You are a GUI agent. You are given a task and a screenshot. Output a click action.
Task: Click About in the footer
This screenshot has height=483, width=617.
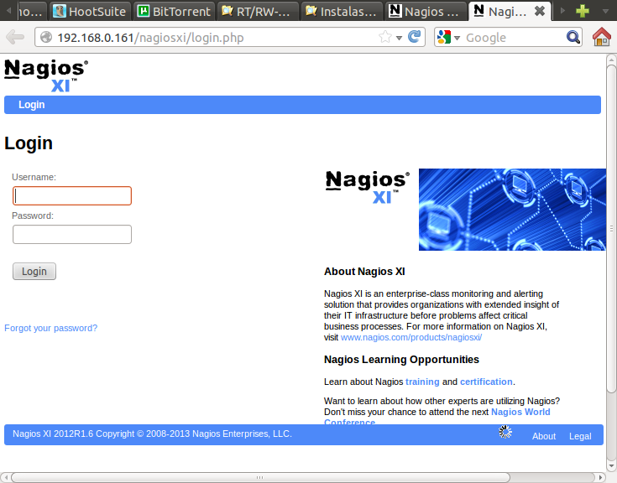point(544,436)
